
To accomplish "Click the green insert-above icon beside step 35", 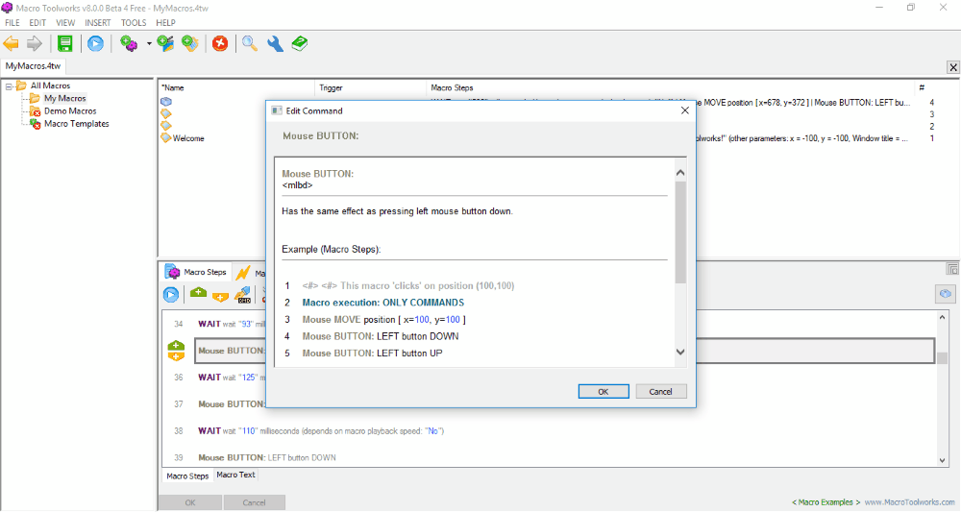I will (176, 346).
